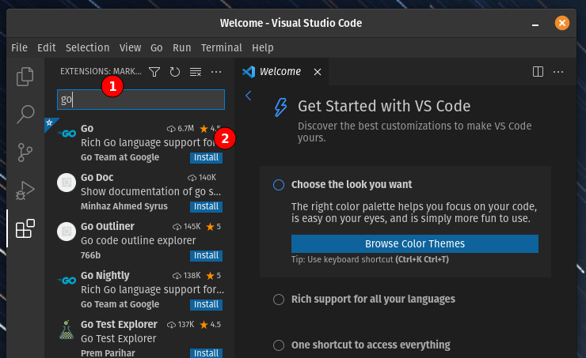Close the Welcome tab
The image size is (586, 358).
[318, 72]
